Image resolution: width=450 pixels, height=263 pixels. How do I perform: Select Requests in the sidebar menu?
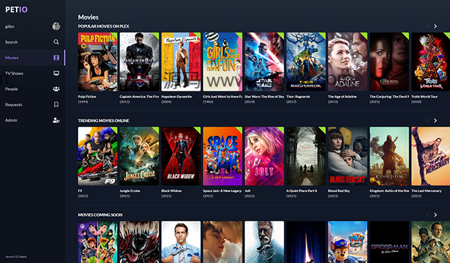point(13,105)
